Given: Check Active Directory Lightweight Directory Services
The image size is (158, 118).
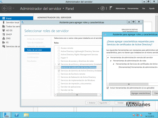Looking at the screenshot, I should click(x=59, y=51).
